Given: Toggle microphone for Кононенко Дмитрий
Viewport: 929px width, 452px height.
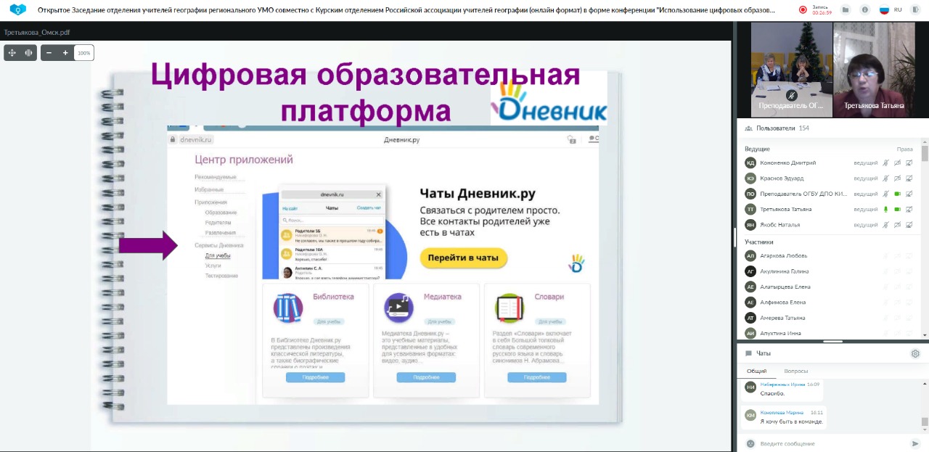Looking at the screenshot, I should [885, 163].
